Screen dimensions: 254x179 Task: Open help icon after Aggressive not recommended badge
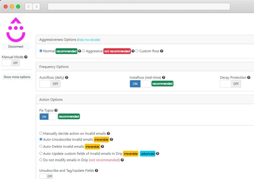pos(133,51)
